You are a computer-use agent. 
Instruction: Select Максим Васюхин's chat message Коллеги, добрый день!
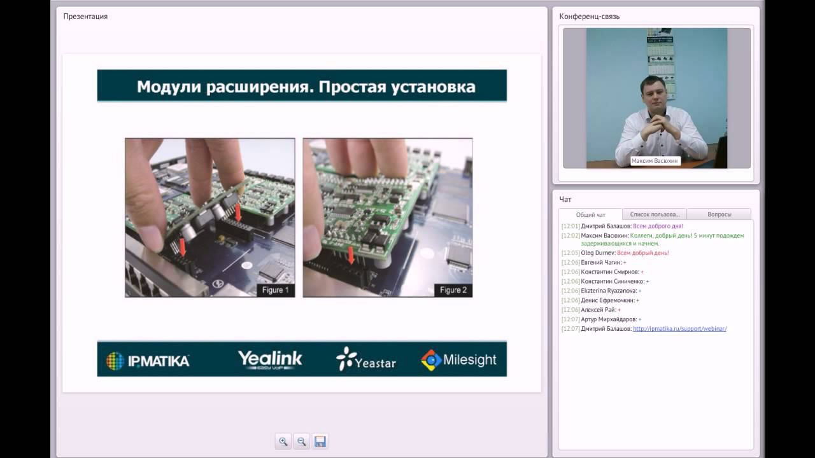(653, 239)
